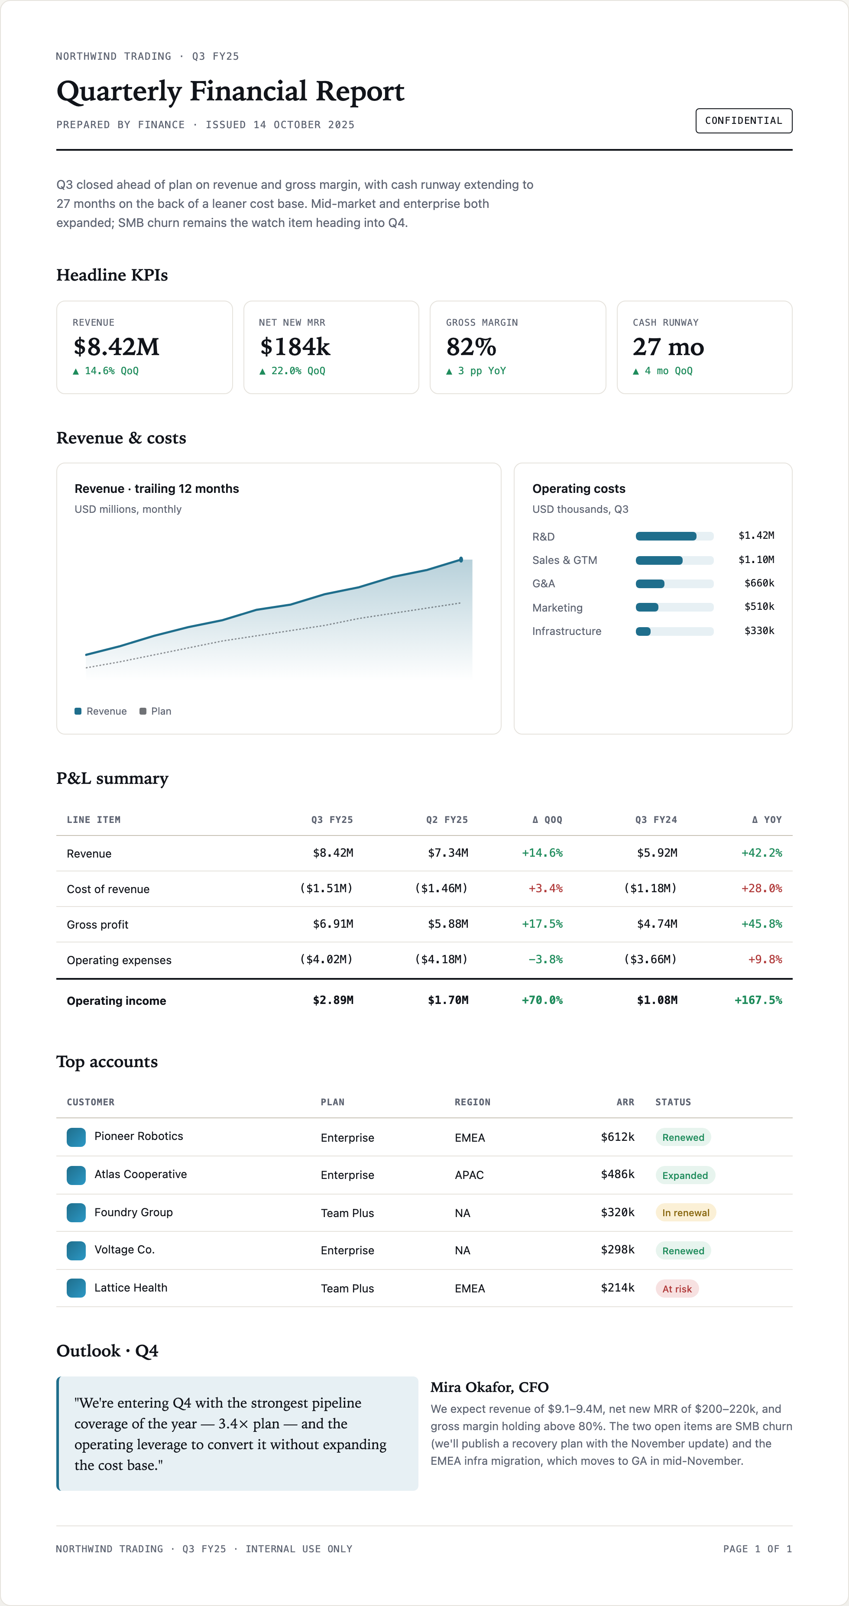The height and width of the screenshot is (1606, 849).
Task: Click the R&D operating cost bar
Action: 674,536
